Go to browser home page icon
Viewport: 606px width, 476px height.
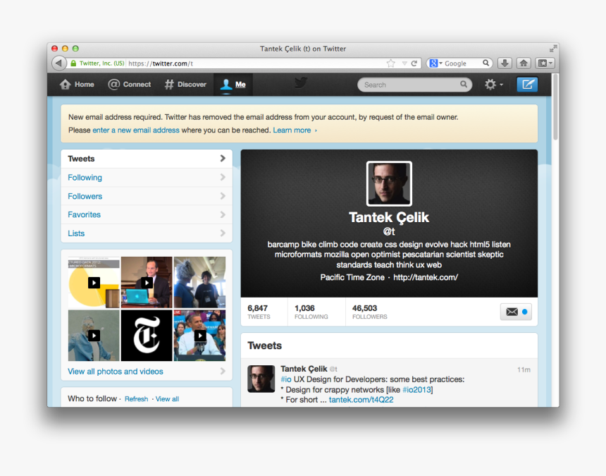(x=524, y=63)
